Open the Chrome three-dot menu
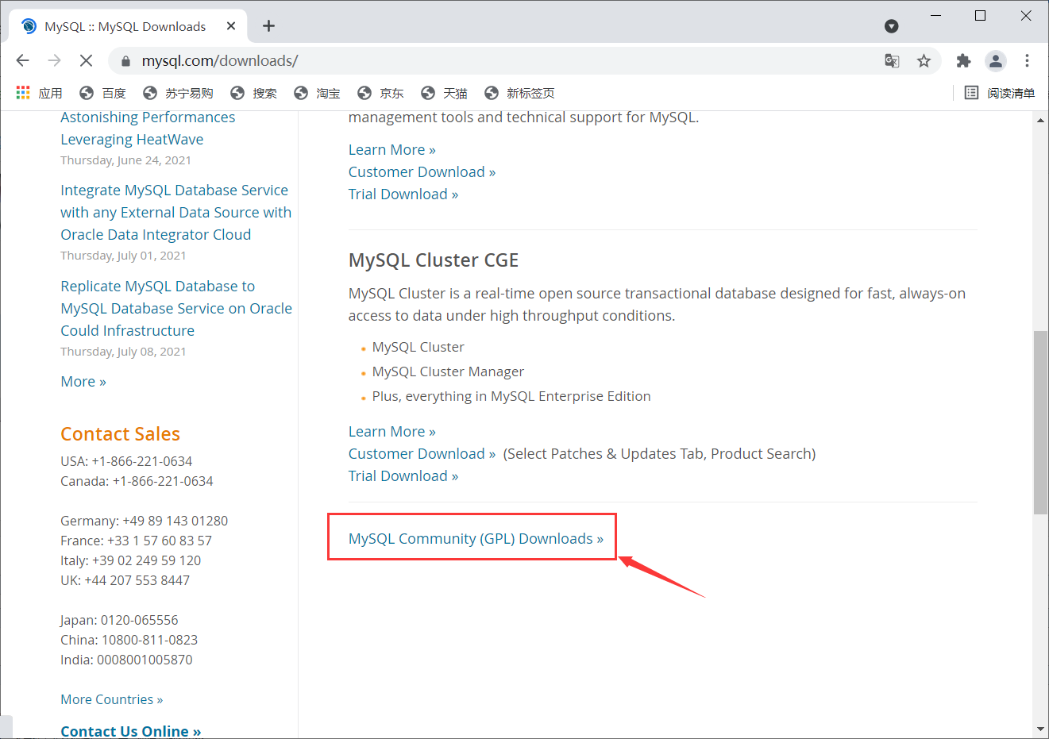The height and width of the screenshot is (739, 1049). point(1027,61)
